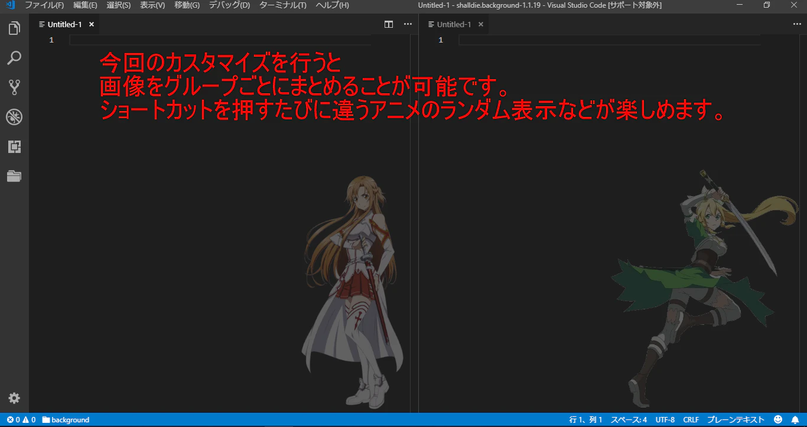
Task: Open the ファイル(F) menu
Action: click(x=44, y=5)
